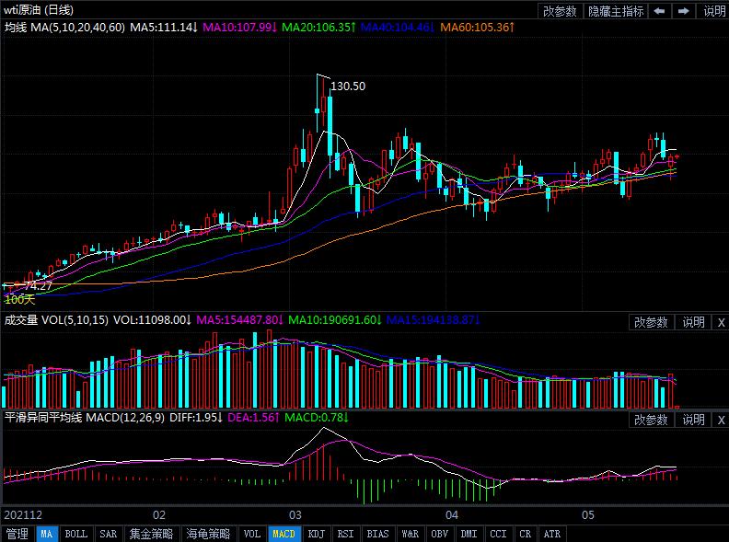729x542 pixels.
Task: Open 改参数 for the main chart
Action: point(560,11)
